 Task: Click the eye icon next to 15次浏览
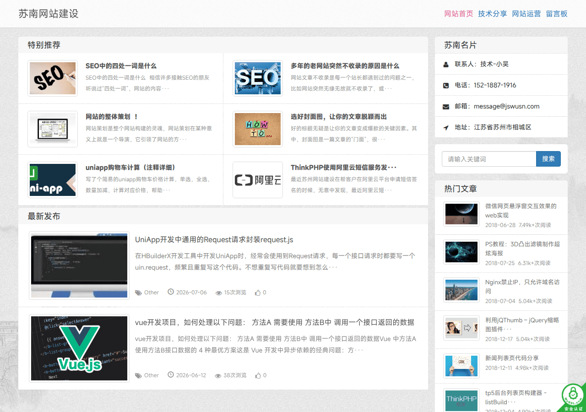click(x=218, y=293)
